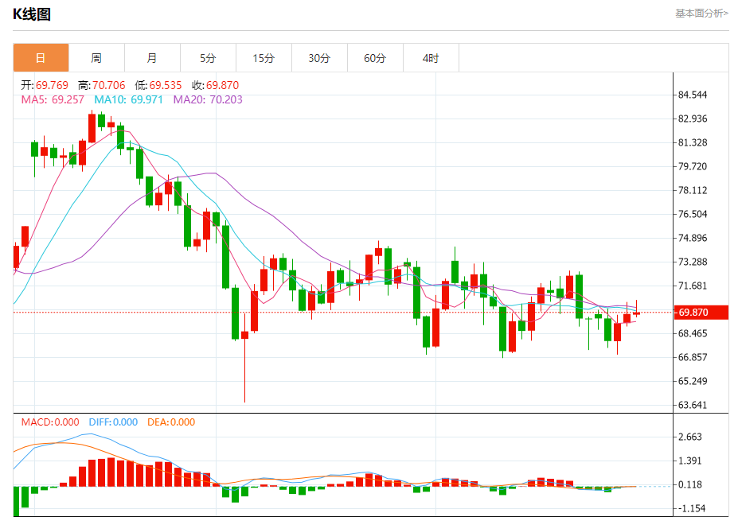Switch to the 月 monthly tab
This screenshot has width=738, height=517.
[x=152, y=58]
